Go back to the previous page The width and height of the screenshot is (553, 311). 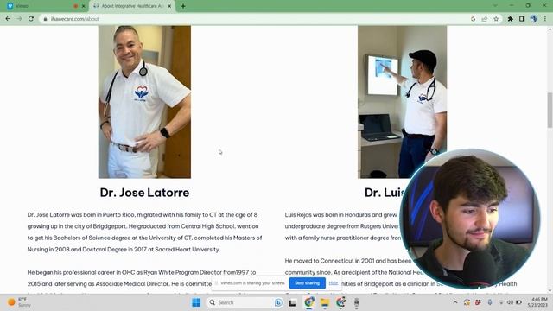point(8,19)
